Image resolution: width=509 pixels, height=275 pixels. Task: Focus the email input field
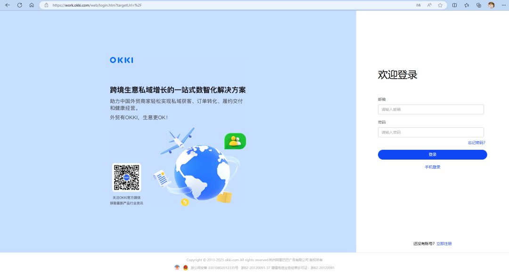coord(431,109)
